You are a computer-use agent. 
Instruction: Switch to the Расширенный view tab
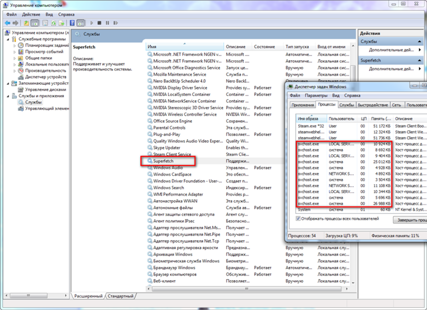coord(88,296)
